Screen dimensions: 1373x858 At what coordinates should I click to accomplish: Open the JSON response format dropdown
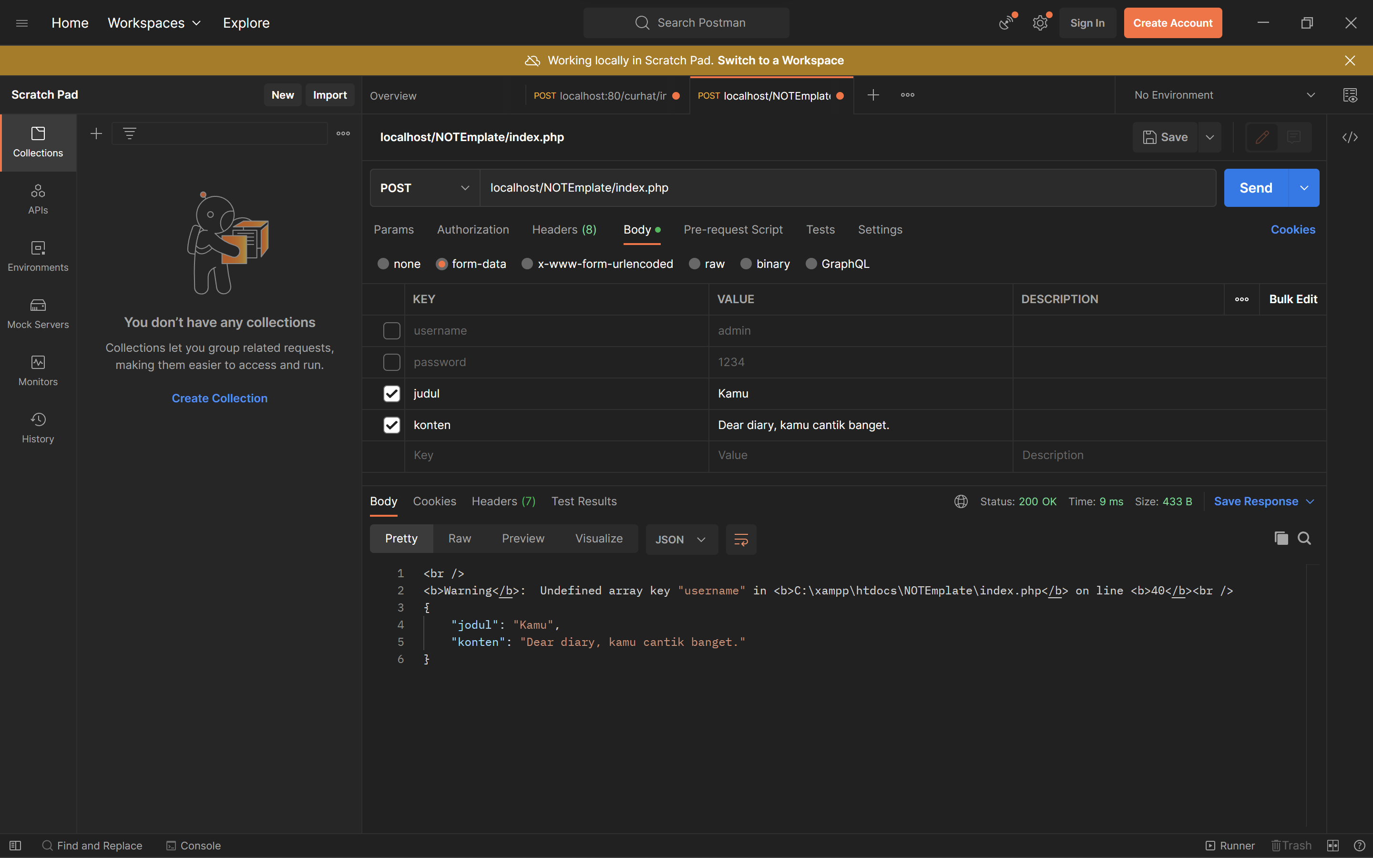pyautogui.click(x=681, y=539)
